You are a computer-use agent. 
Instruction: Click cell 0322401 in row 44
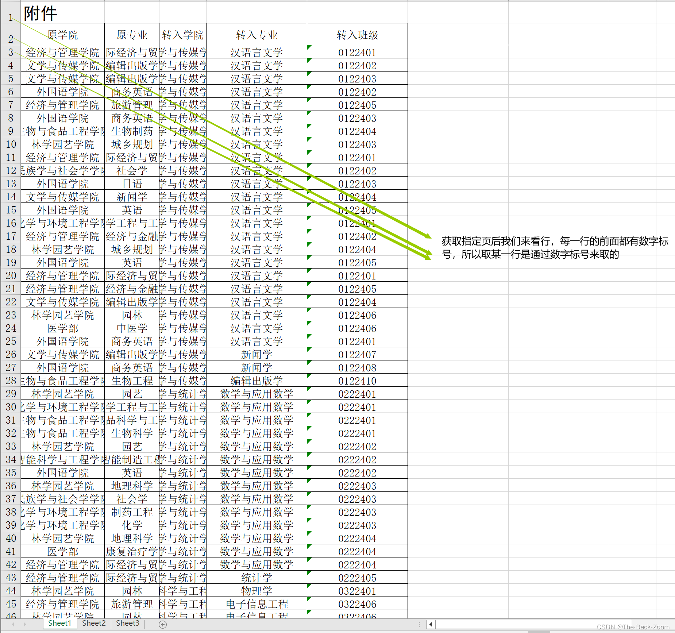[357, 591]
